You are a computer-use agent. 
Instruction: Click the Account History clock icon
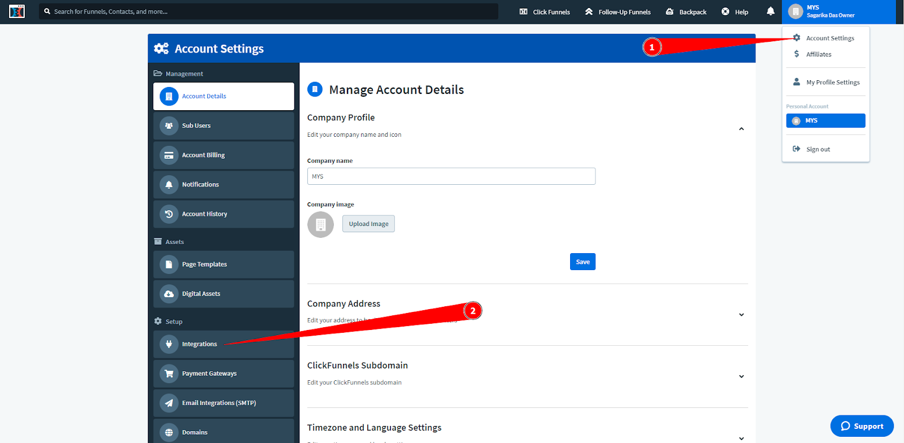(x=169, y=214)
